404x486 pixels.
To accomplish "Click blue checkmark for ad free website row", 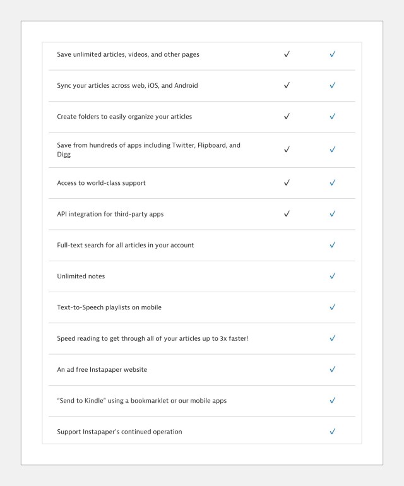I will click(x=332, y=369).
